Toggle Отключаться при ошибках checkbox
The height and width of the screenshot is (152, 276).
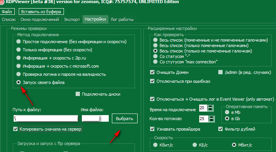[x=152, y=81]
